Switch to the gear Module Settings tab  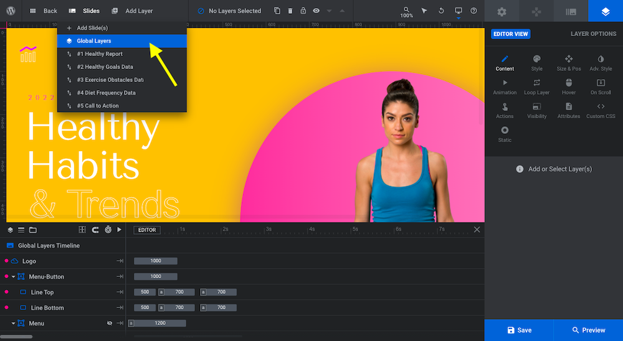pyautogui.click(x=502, y=12)
